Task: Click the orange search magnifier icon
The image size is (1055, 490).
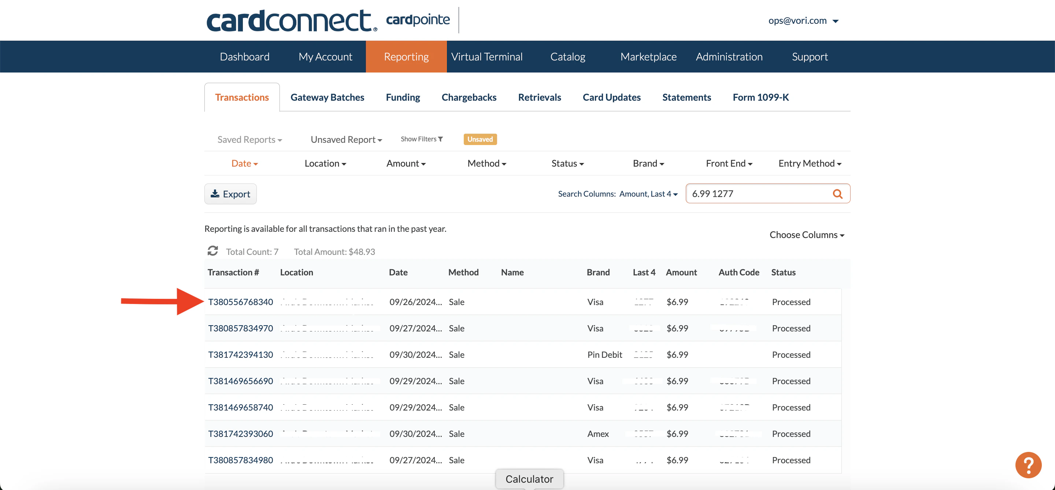Action: [837, 194]
